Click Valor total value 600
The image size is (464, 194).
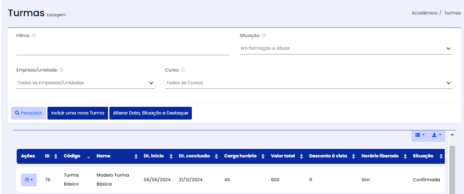pyautogui.click(x=275, y=180)
